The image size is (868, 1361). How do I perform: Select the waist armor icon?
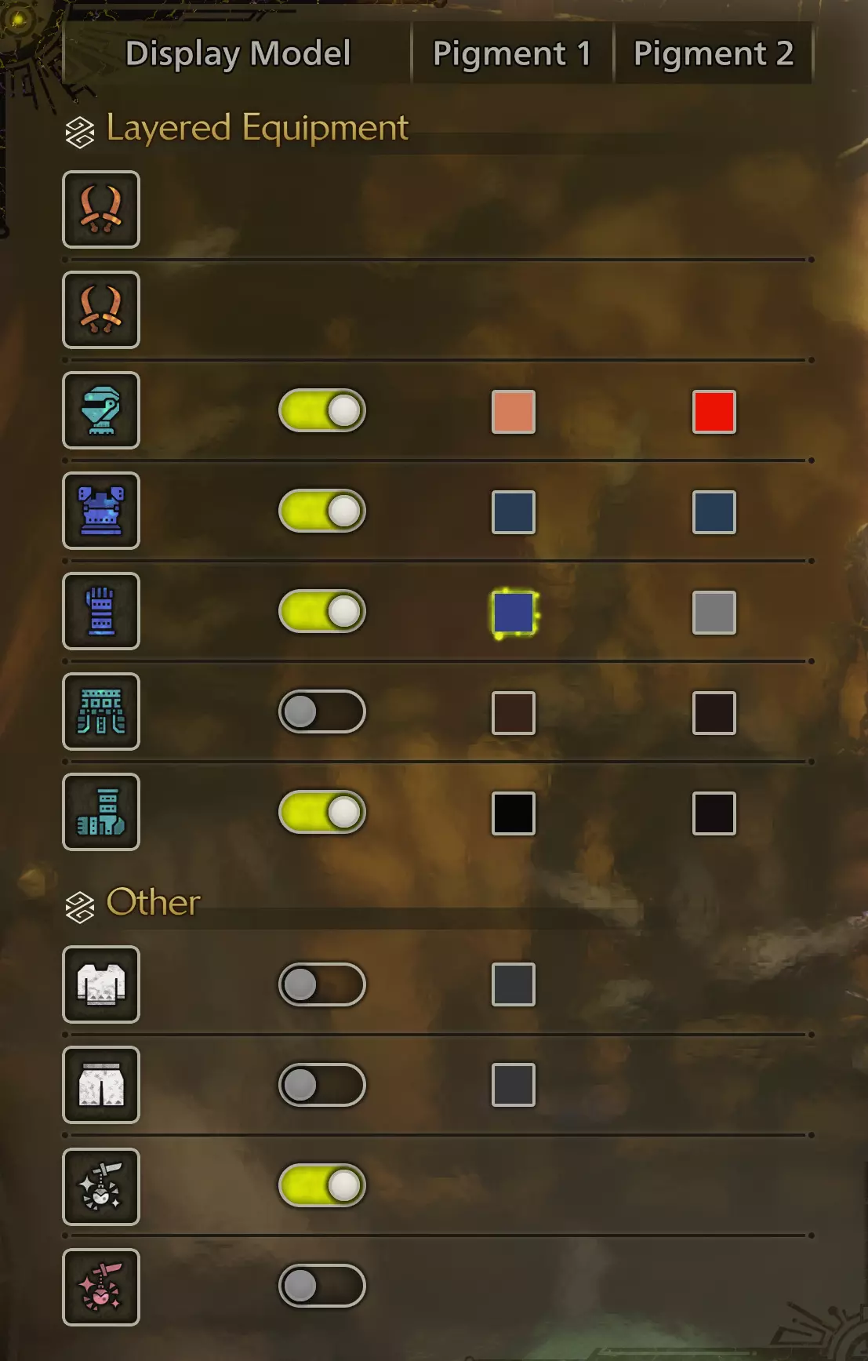tap(101, 711)
